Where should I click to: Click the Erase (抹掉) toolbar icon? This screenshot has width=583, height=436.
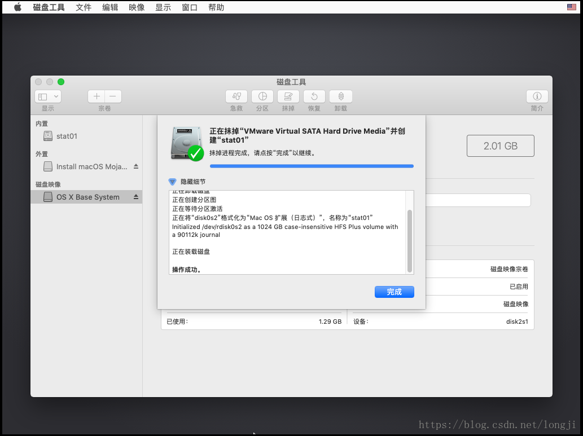288,96
